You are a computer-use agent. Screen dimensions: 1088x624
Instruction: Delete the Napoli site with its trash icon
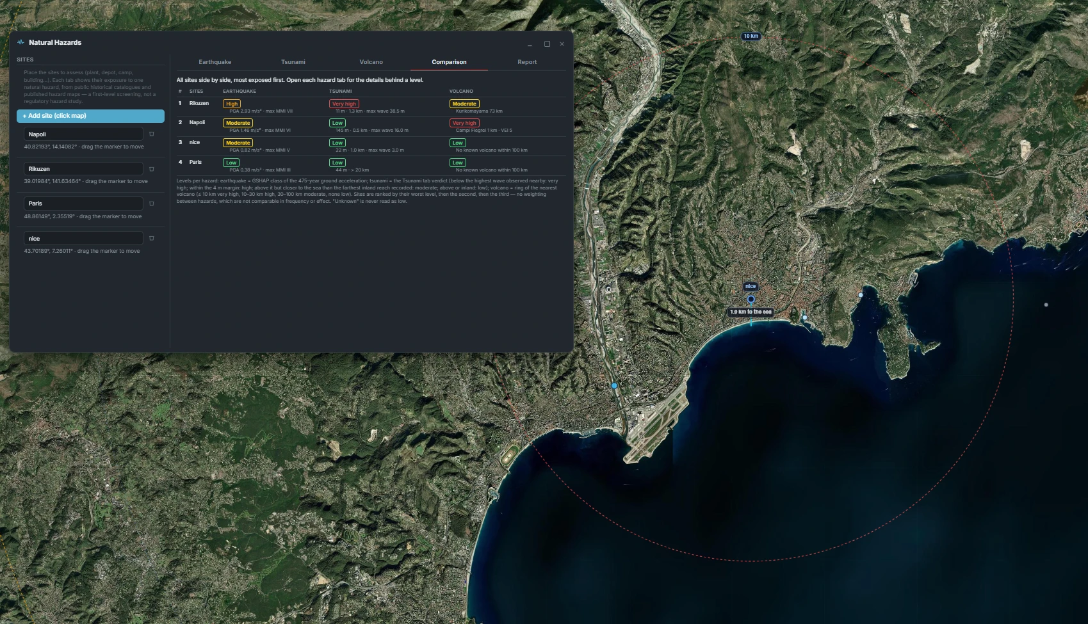point(152,134)
